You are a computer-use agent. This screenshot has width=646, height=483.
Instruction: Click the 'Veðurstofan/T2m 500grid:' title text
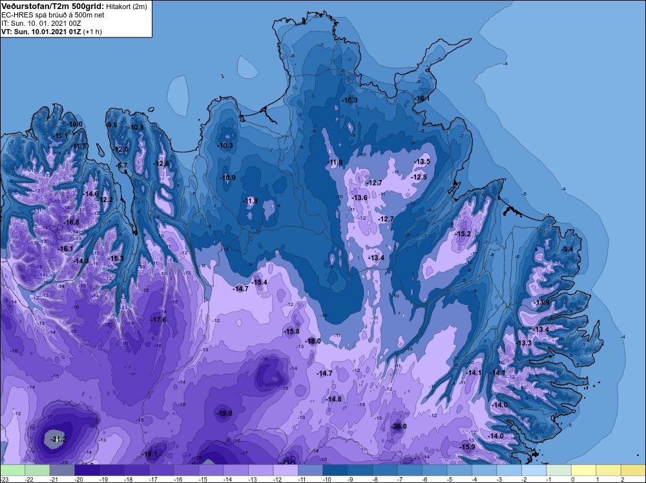click(53, 6)
